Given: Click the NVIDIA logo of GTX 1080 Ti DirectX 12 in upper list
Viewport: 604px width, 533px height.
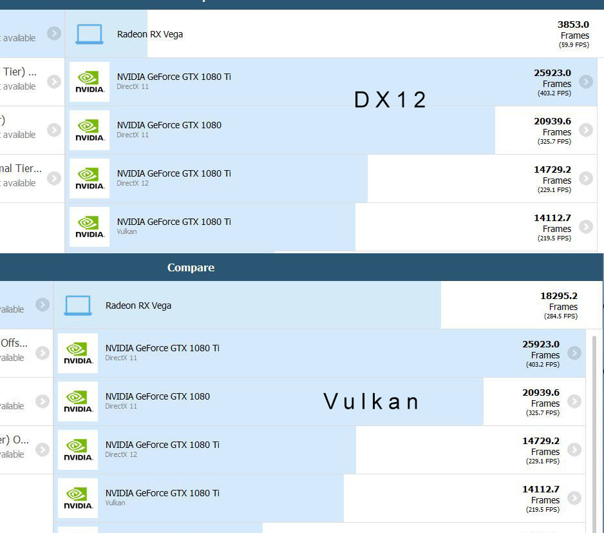Looking at the screenshot, I should pyautogui.click(x=90, y=179).
